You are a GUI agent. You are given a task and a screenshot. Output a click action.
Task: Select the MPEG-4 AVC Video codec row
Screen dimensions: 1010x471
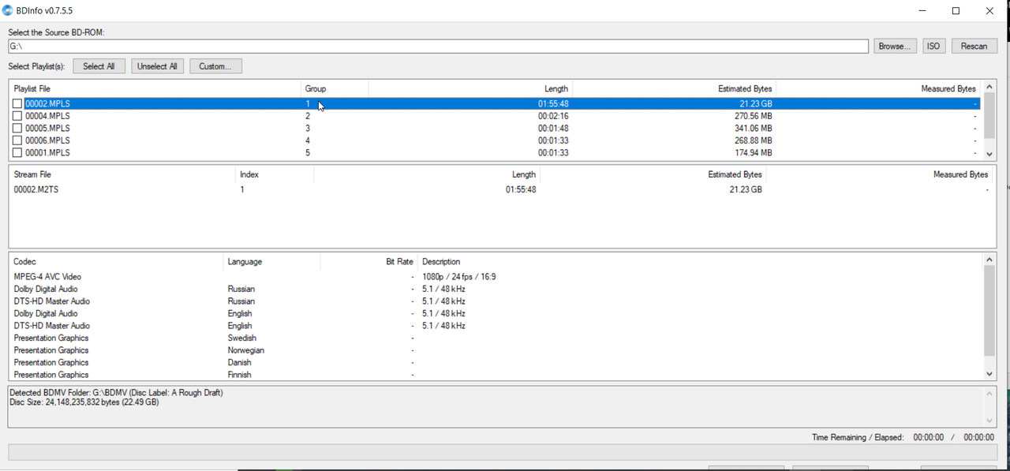(496, 277)
